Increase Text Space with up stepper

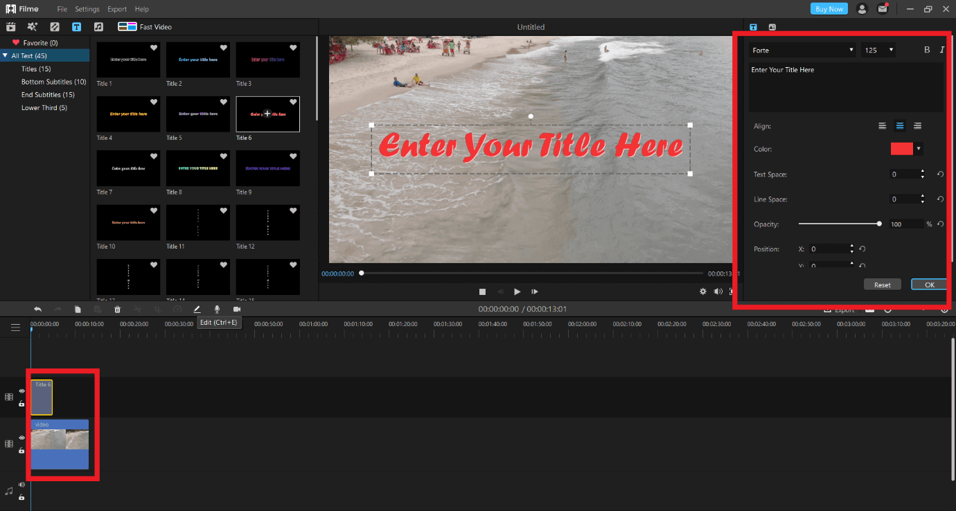coord(923,172)
